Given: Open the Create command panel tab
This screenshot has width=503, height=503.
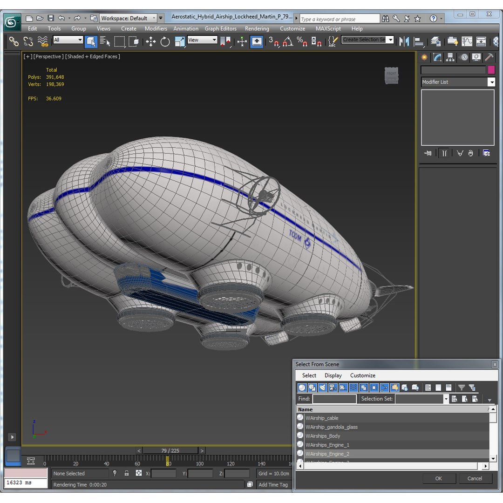Looking at the screenshot, I should 424,57.
